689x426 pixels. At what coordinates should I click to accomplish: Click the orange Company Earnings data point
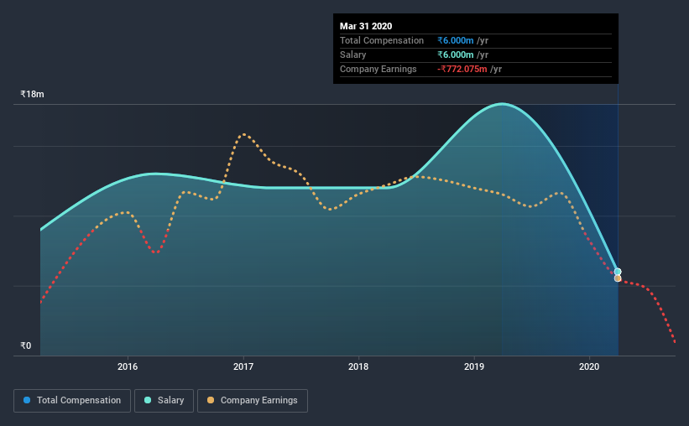point(618,278)
